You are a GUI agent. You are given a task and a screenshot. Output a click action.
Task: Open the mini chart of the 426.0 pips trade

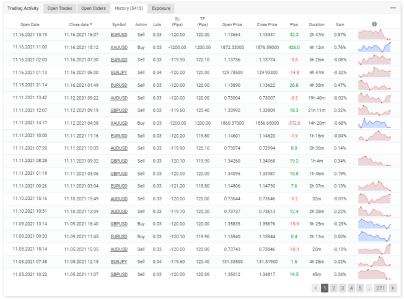[375, 47]
